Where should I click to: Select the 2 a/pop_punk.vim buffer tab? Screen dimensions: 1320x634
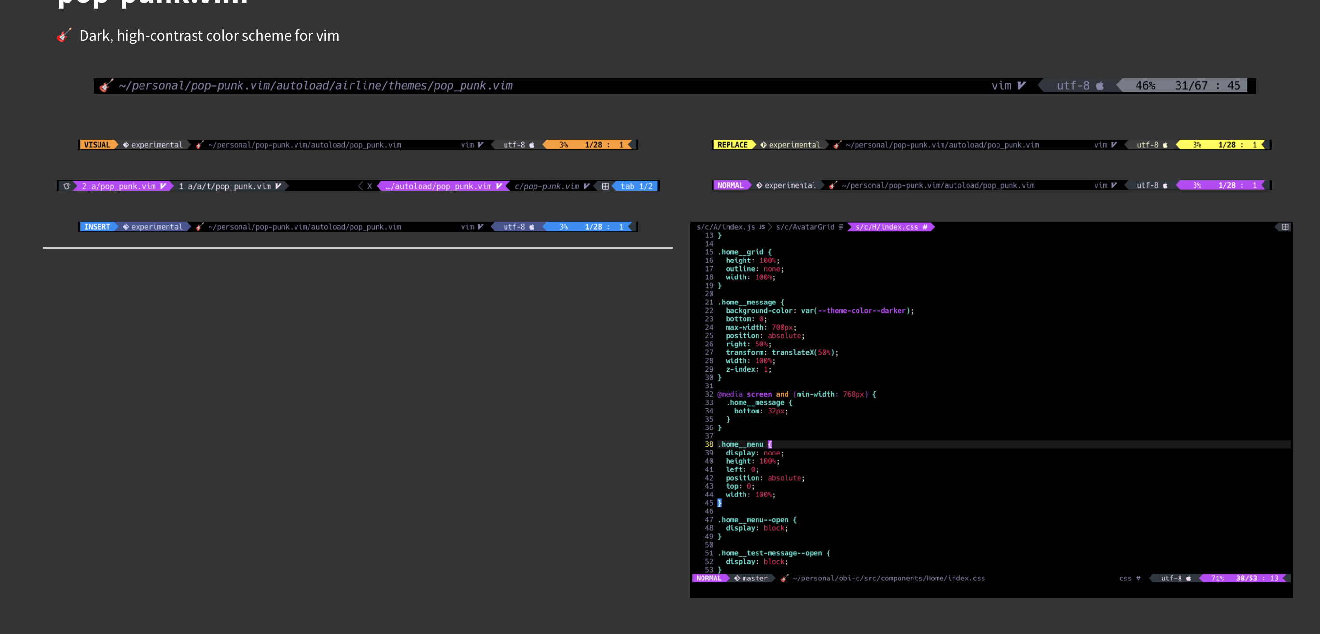pyautogui.click(x=124, y=186)
